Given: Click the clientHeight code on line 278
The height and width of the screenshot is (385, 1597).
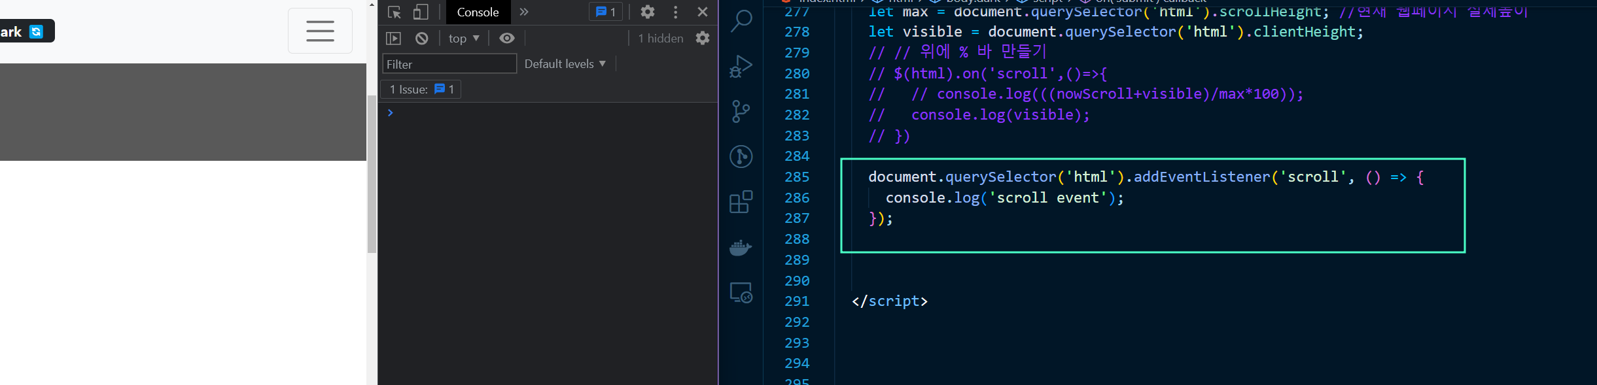Looking at the screenshot, I should 1304,32.
